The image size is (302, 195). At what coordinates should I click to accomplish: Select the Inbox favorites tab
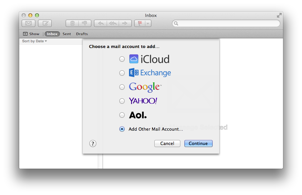pos(52,34)
